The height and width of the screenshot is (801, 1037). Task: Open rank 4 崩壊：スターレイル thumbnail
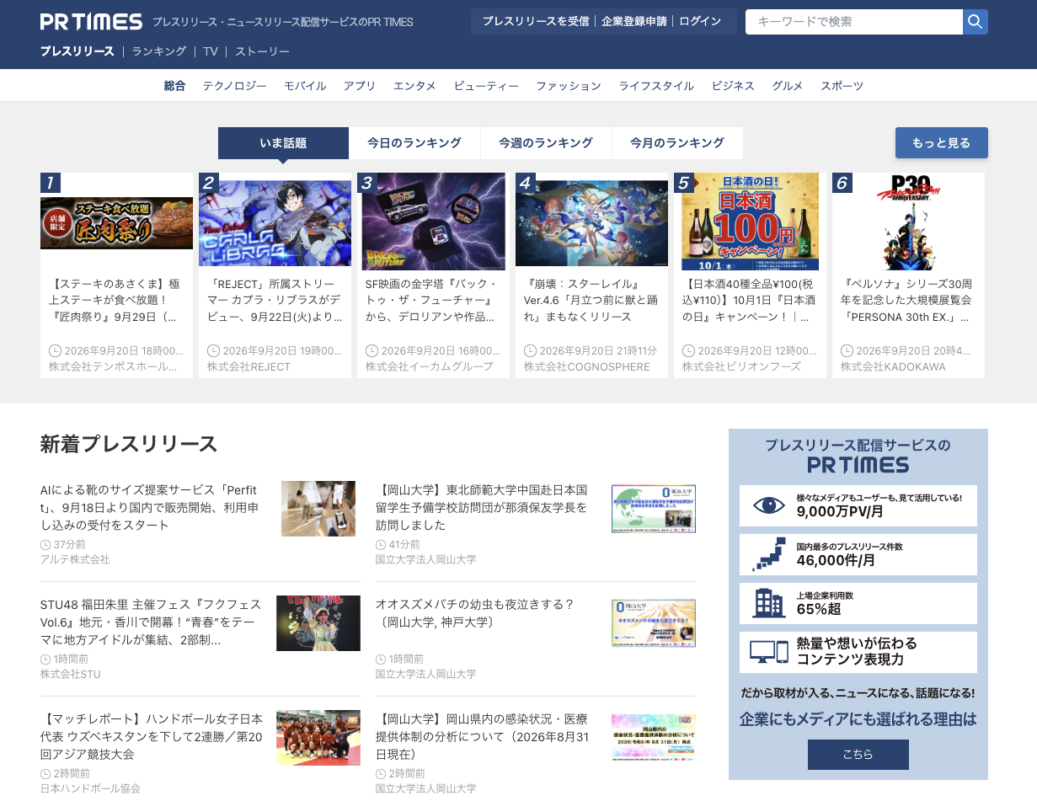pyautogui.click(x=591, y=222)
